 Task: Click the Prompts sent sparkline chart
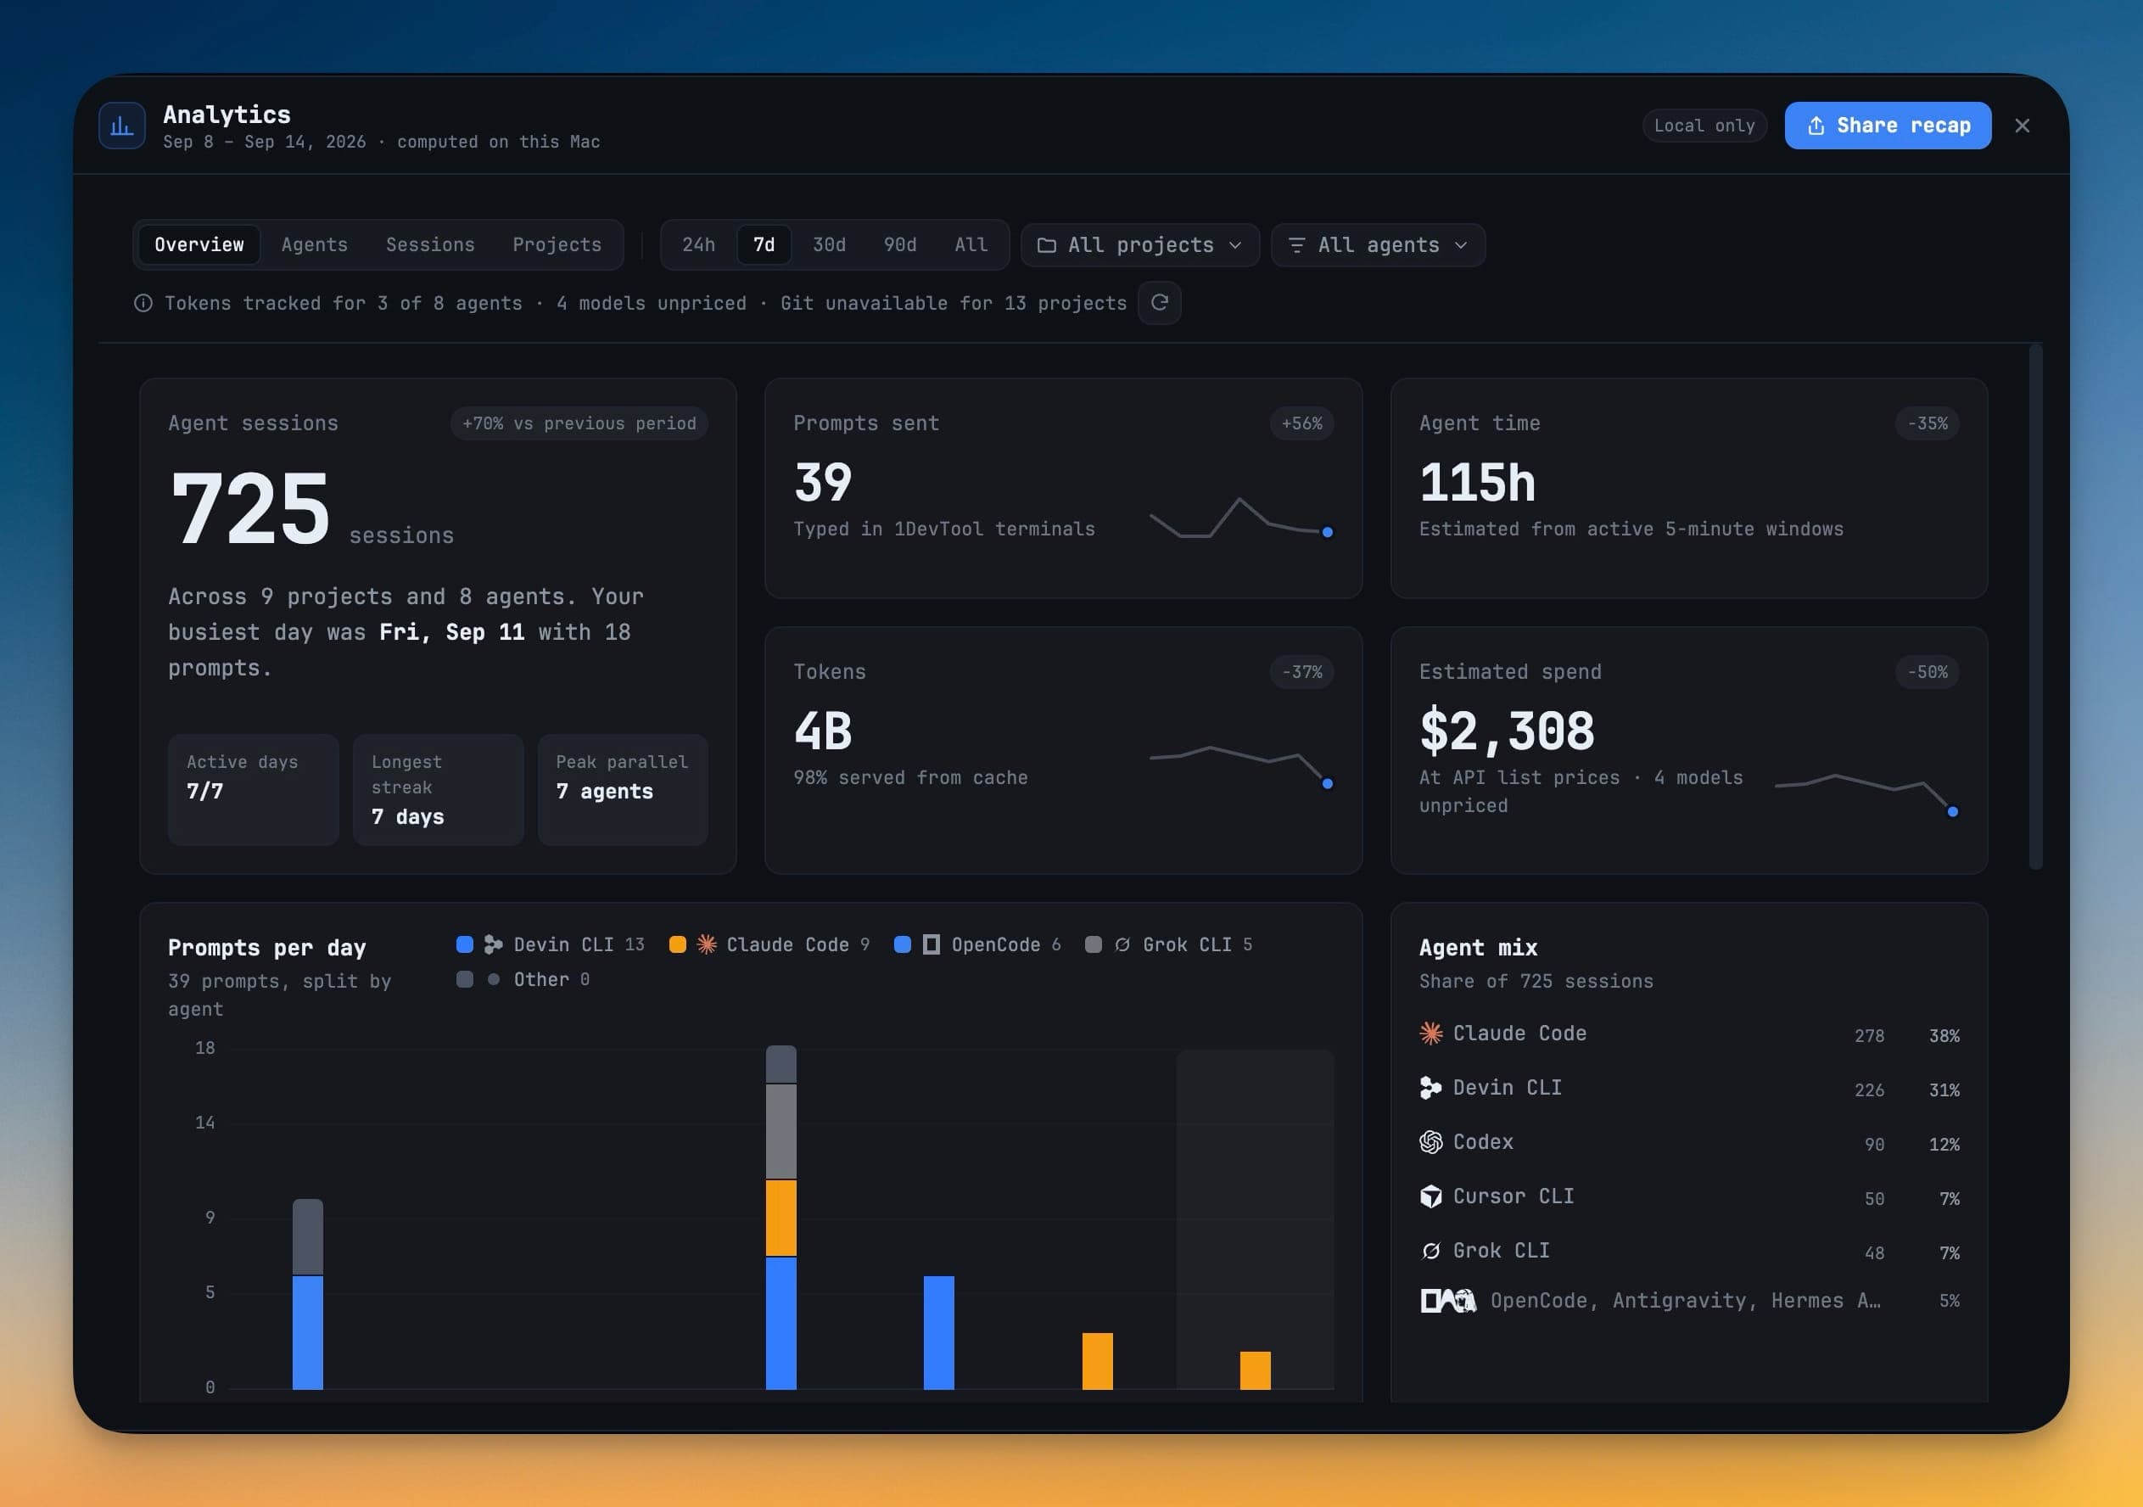coord(1241,519)
